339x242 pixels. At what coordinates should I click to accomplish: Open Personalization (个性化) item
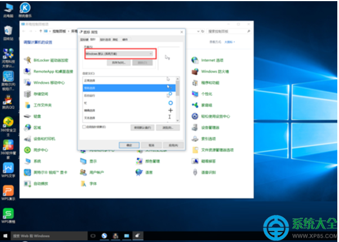pyautogui.click(x=202, y=94)
